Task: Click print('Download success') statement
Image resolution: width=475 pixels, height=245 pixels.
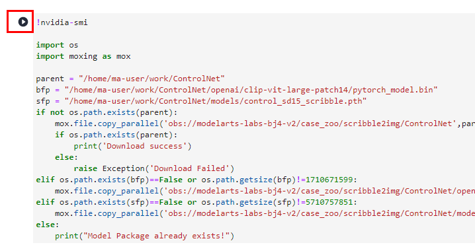Action: [133, 146]
